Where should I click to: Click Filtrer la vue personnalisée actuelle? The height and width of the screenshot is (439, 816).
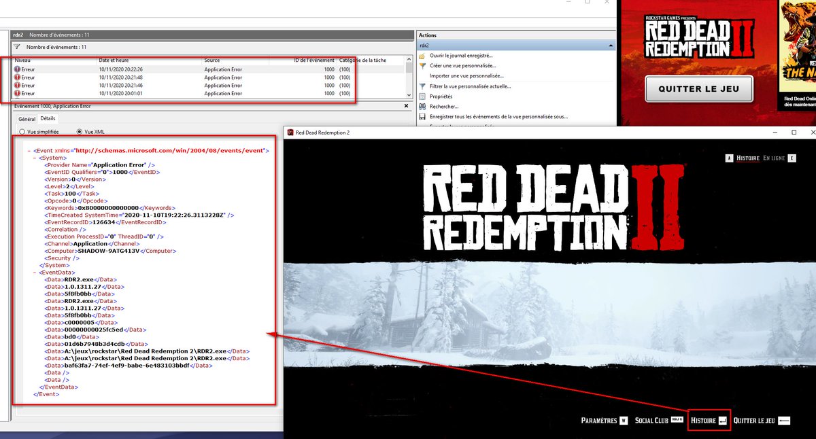tap(470, 86)
